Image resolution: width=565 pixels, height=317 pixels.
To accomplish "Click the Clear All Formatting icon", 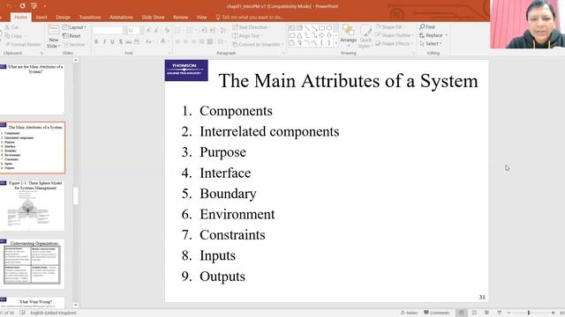I will point(167,31).
